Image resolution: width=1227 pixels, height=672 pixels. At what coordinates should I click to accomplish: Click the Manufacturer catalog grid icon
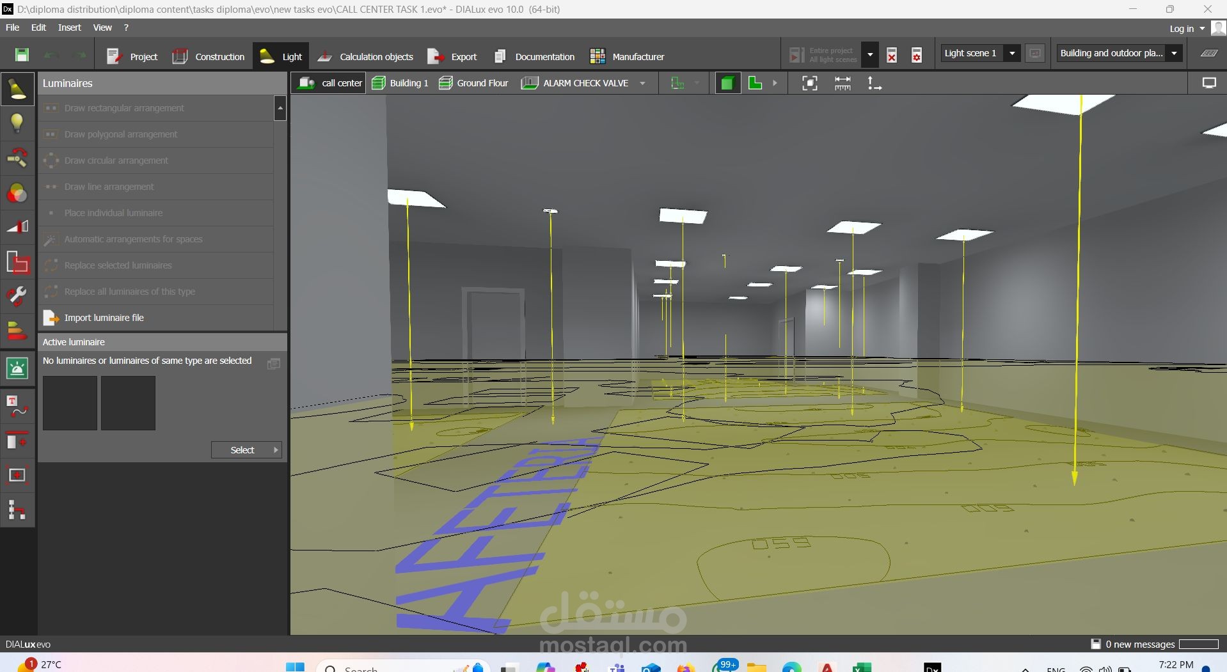tap(598, 56)
